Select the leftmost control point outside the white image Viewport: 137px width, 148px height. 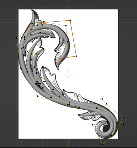tap(17, 38)
